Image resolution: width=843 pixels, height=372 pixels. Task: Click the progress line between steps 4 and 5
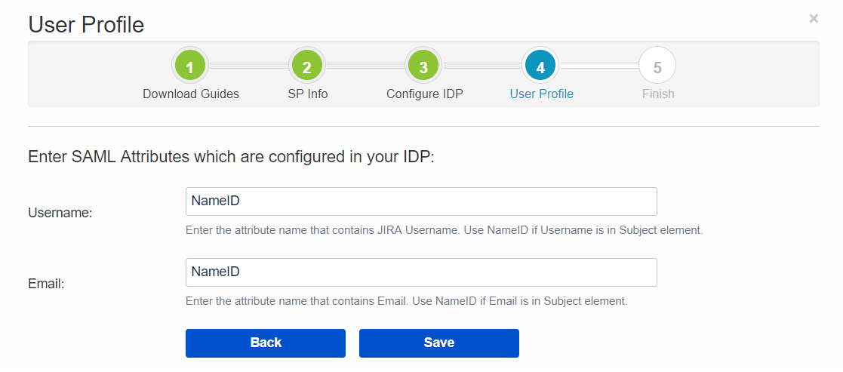599,66
